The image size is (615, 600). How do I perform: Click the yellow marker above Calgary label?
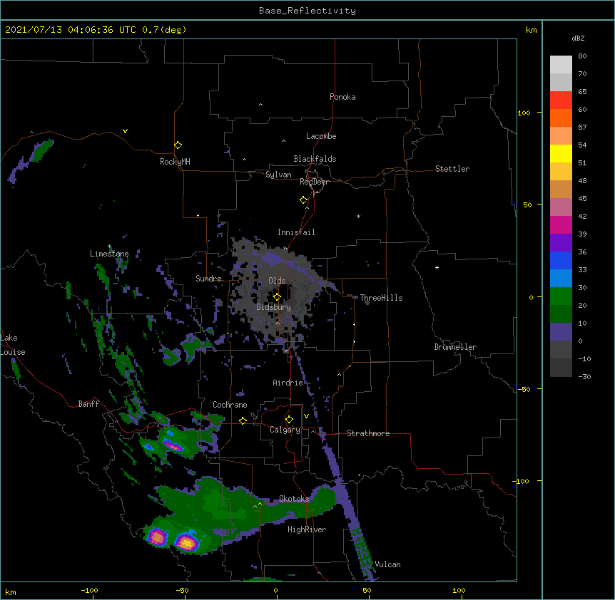click(289, 420)
